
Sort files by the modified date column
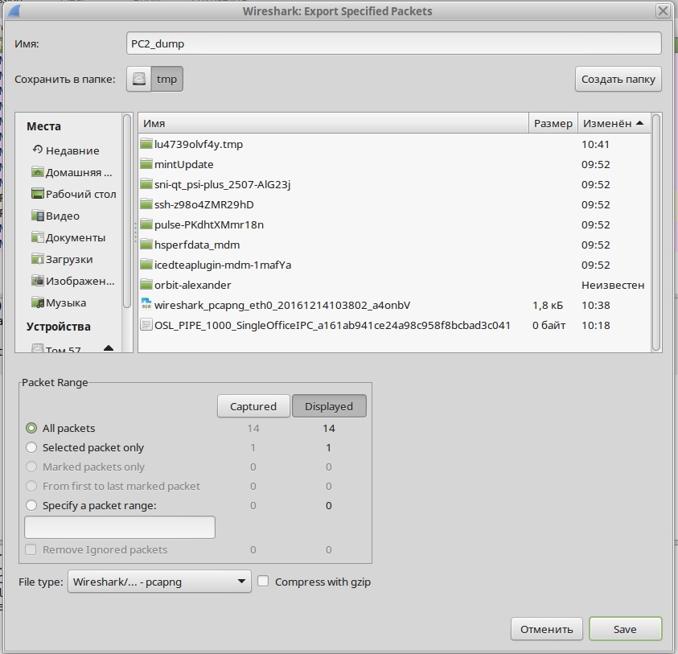coord(613,123)
